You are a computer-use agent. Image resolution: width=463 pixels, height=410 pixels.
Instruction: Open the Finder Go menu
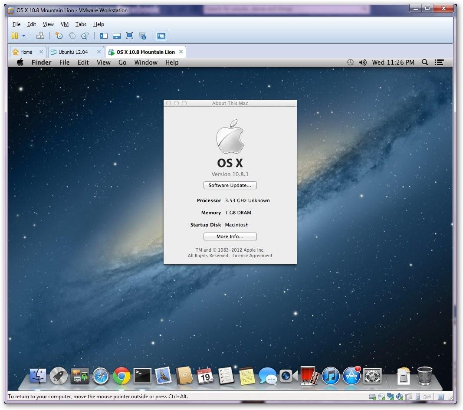point(122,62)
